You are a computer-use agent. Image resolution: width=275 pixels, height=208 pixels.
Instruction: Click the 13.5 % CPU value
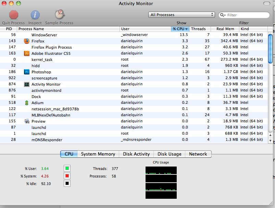point(184,35)
